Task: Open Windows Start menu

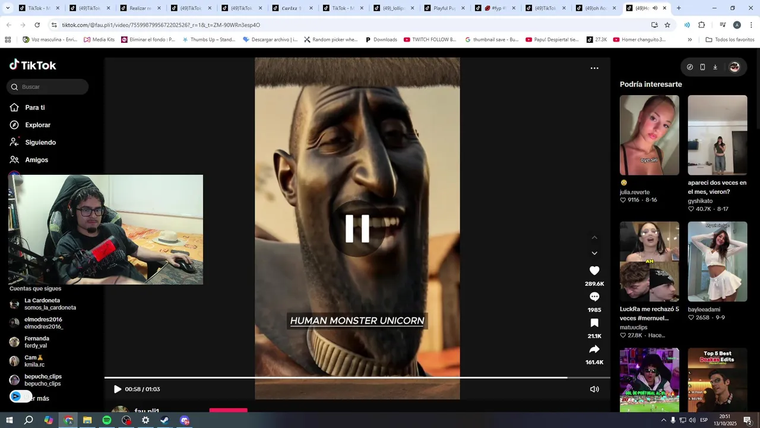Action: tap(9, 420)
